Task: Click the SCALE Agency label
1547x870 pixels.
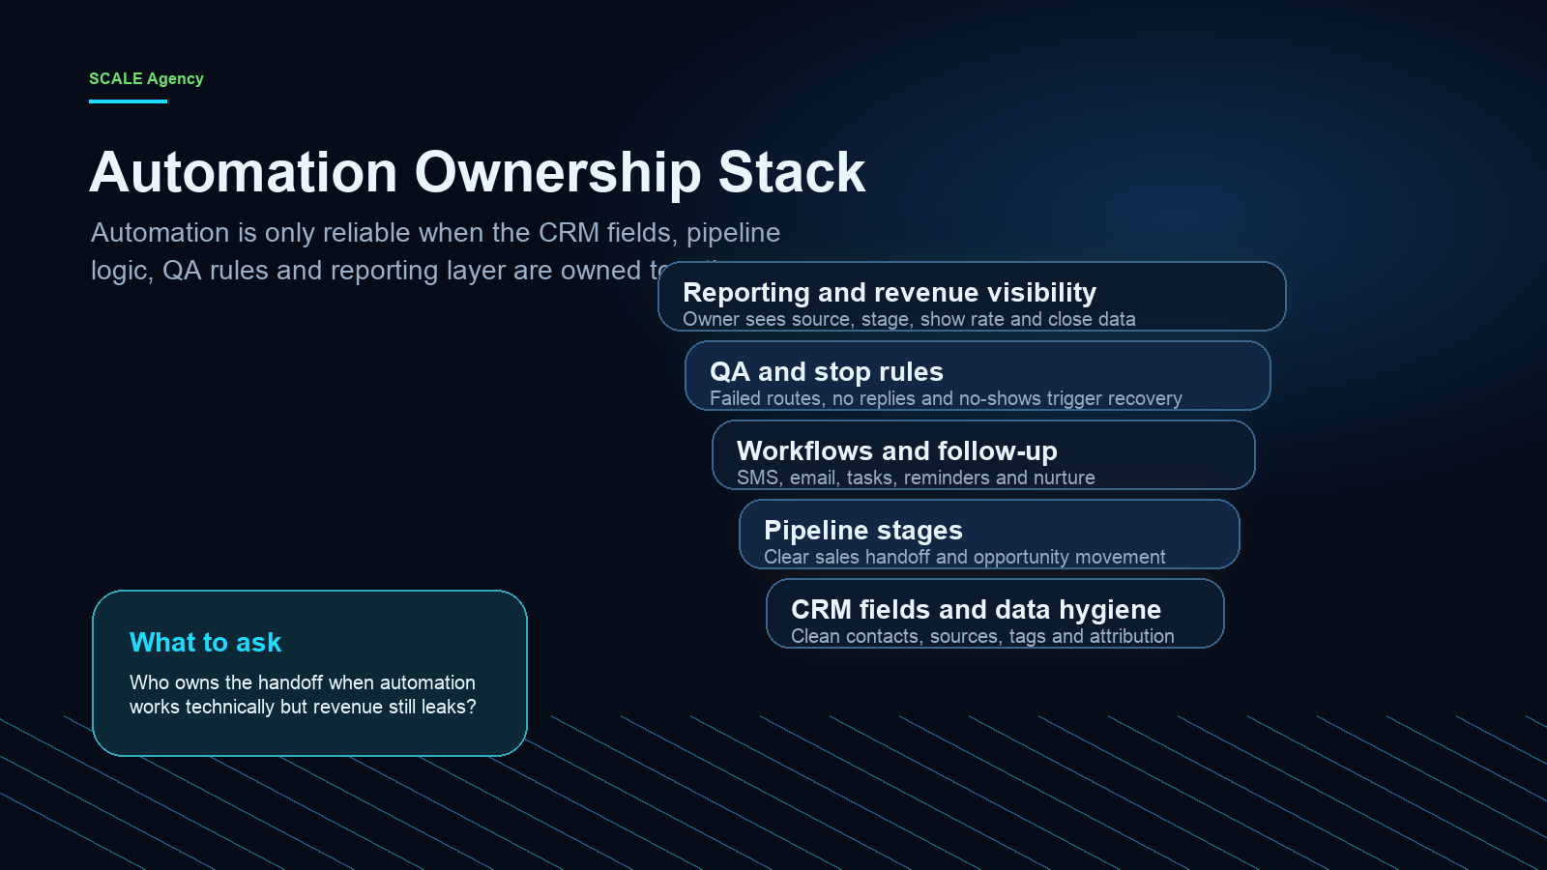Action: coord(146,78)
